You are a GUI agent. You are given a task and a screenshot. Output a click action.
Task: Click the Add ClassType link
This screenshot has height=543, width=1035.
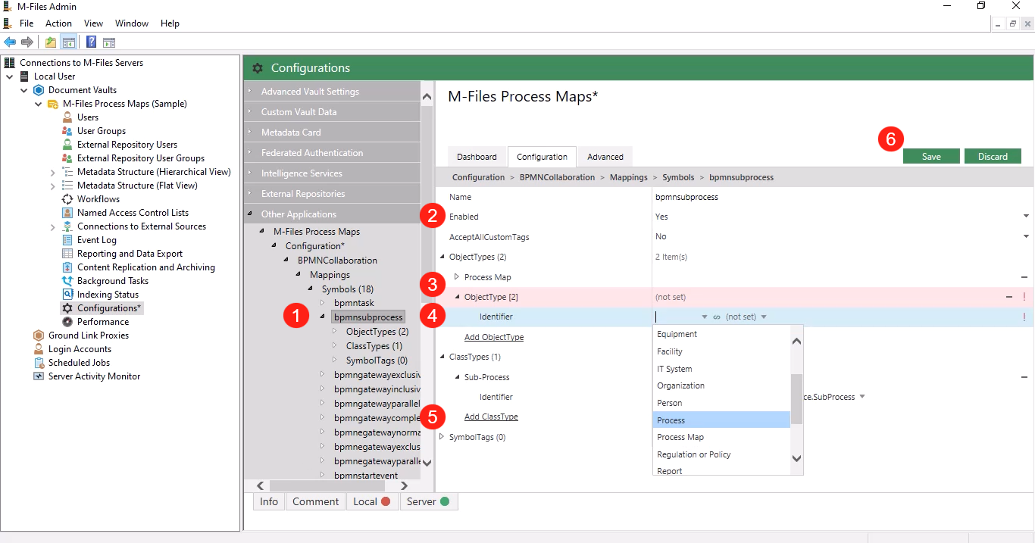click(491, 417)
